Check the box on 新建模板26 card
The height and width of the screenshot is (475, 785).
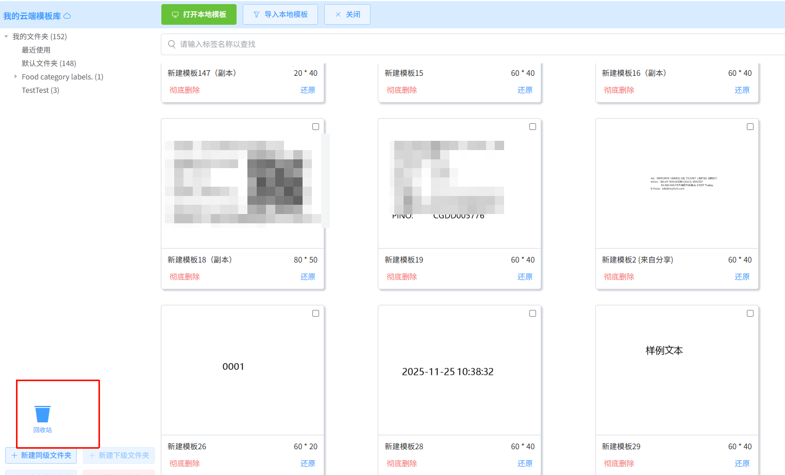315,314
